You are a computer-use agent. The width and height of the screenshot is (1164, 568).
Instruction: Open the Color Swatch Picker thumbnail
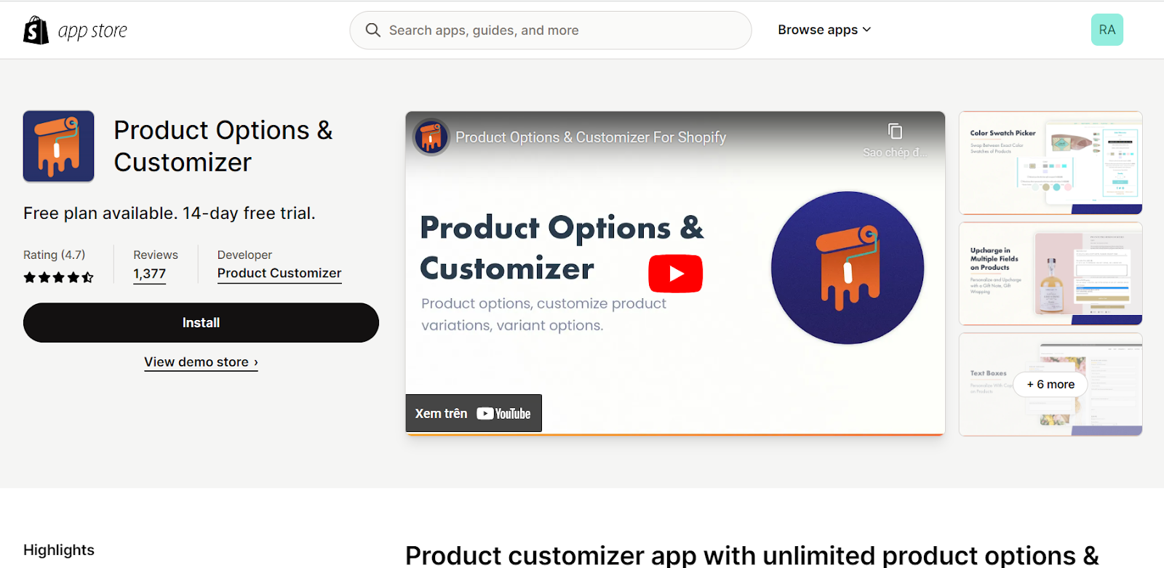[1051, 163]
